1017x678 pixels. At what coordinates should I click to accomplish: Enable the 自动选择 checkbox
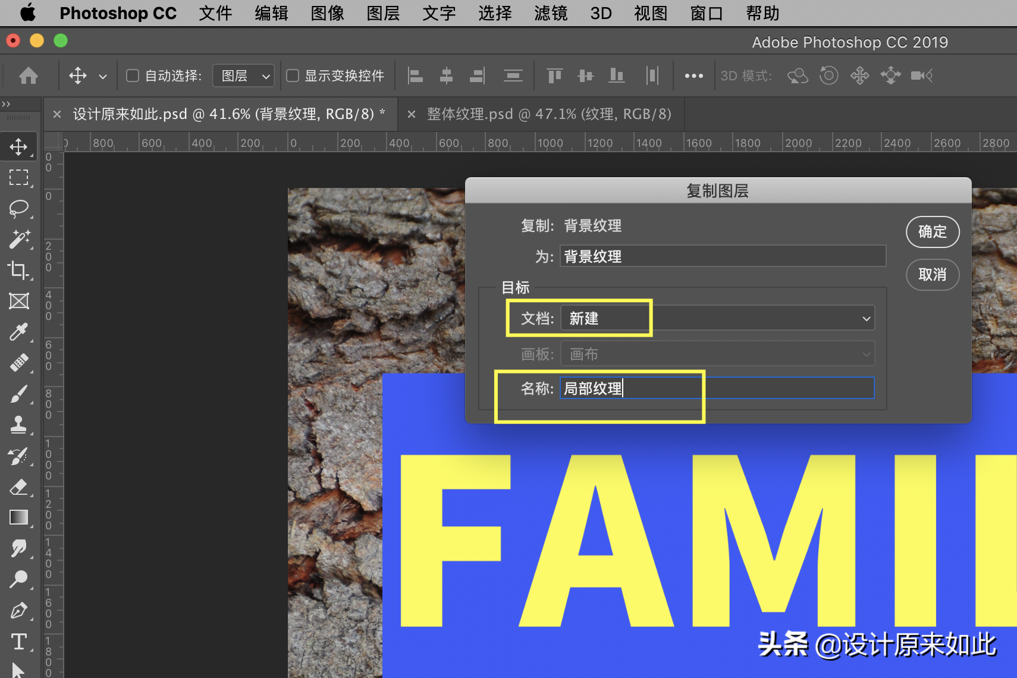tap(133, 76)
